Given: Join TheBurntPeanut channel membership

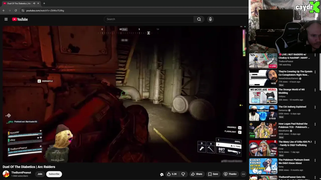Looking at the screenshot, I should tap(40, 174).
